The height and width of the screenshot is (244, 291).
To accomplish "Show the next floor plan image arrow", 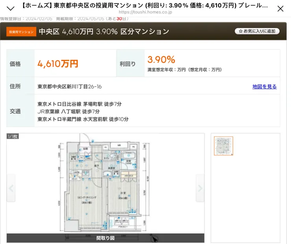I will (200, 188).
